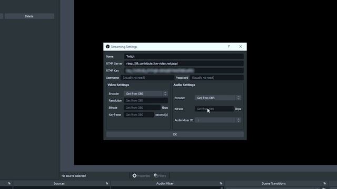Click the Password input field

[216, 78]
